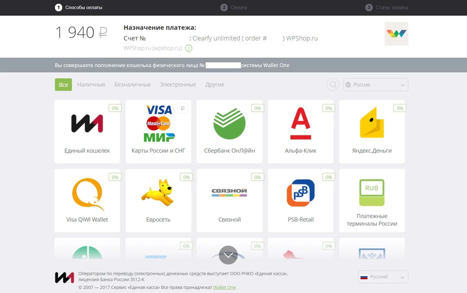
Task: Pick the yellow Евросеть dog logo
Action: [x=158, y=192]
